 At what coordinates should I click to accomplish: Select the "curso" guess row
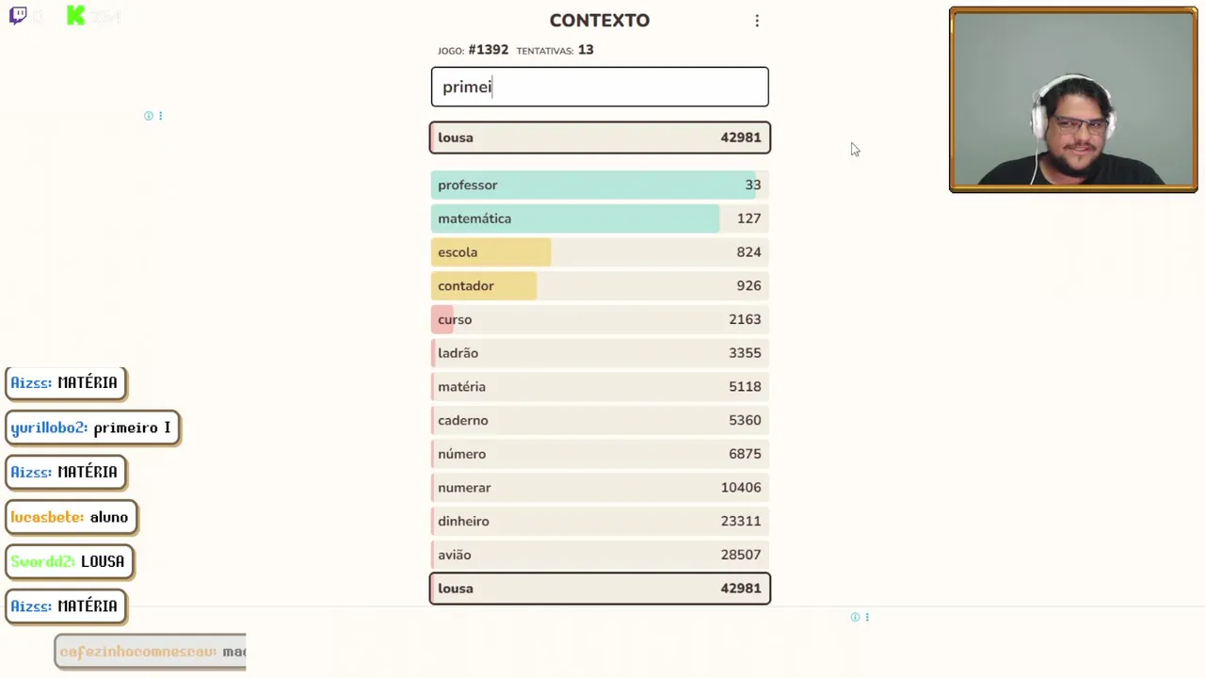[600, 319]
